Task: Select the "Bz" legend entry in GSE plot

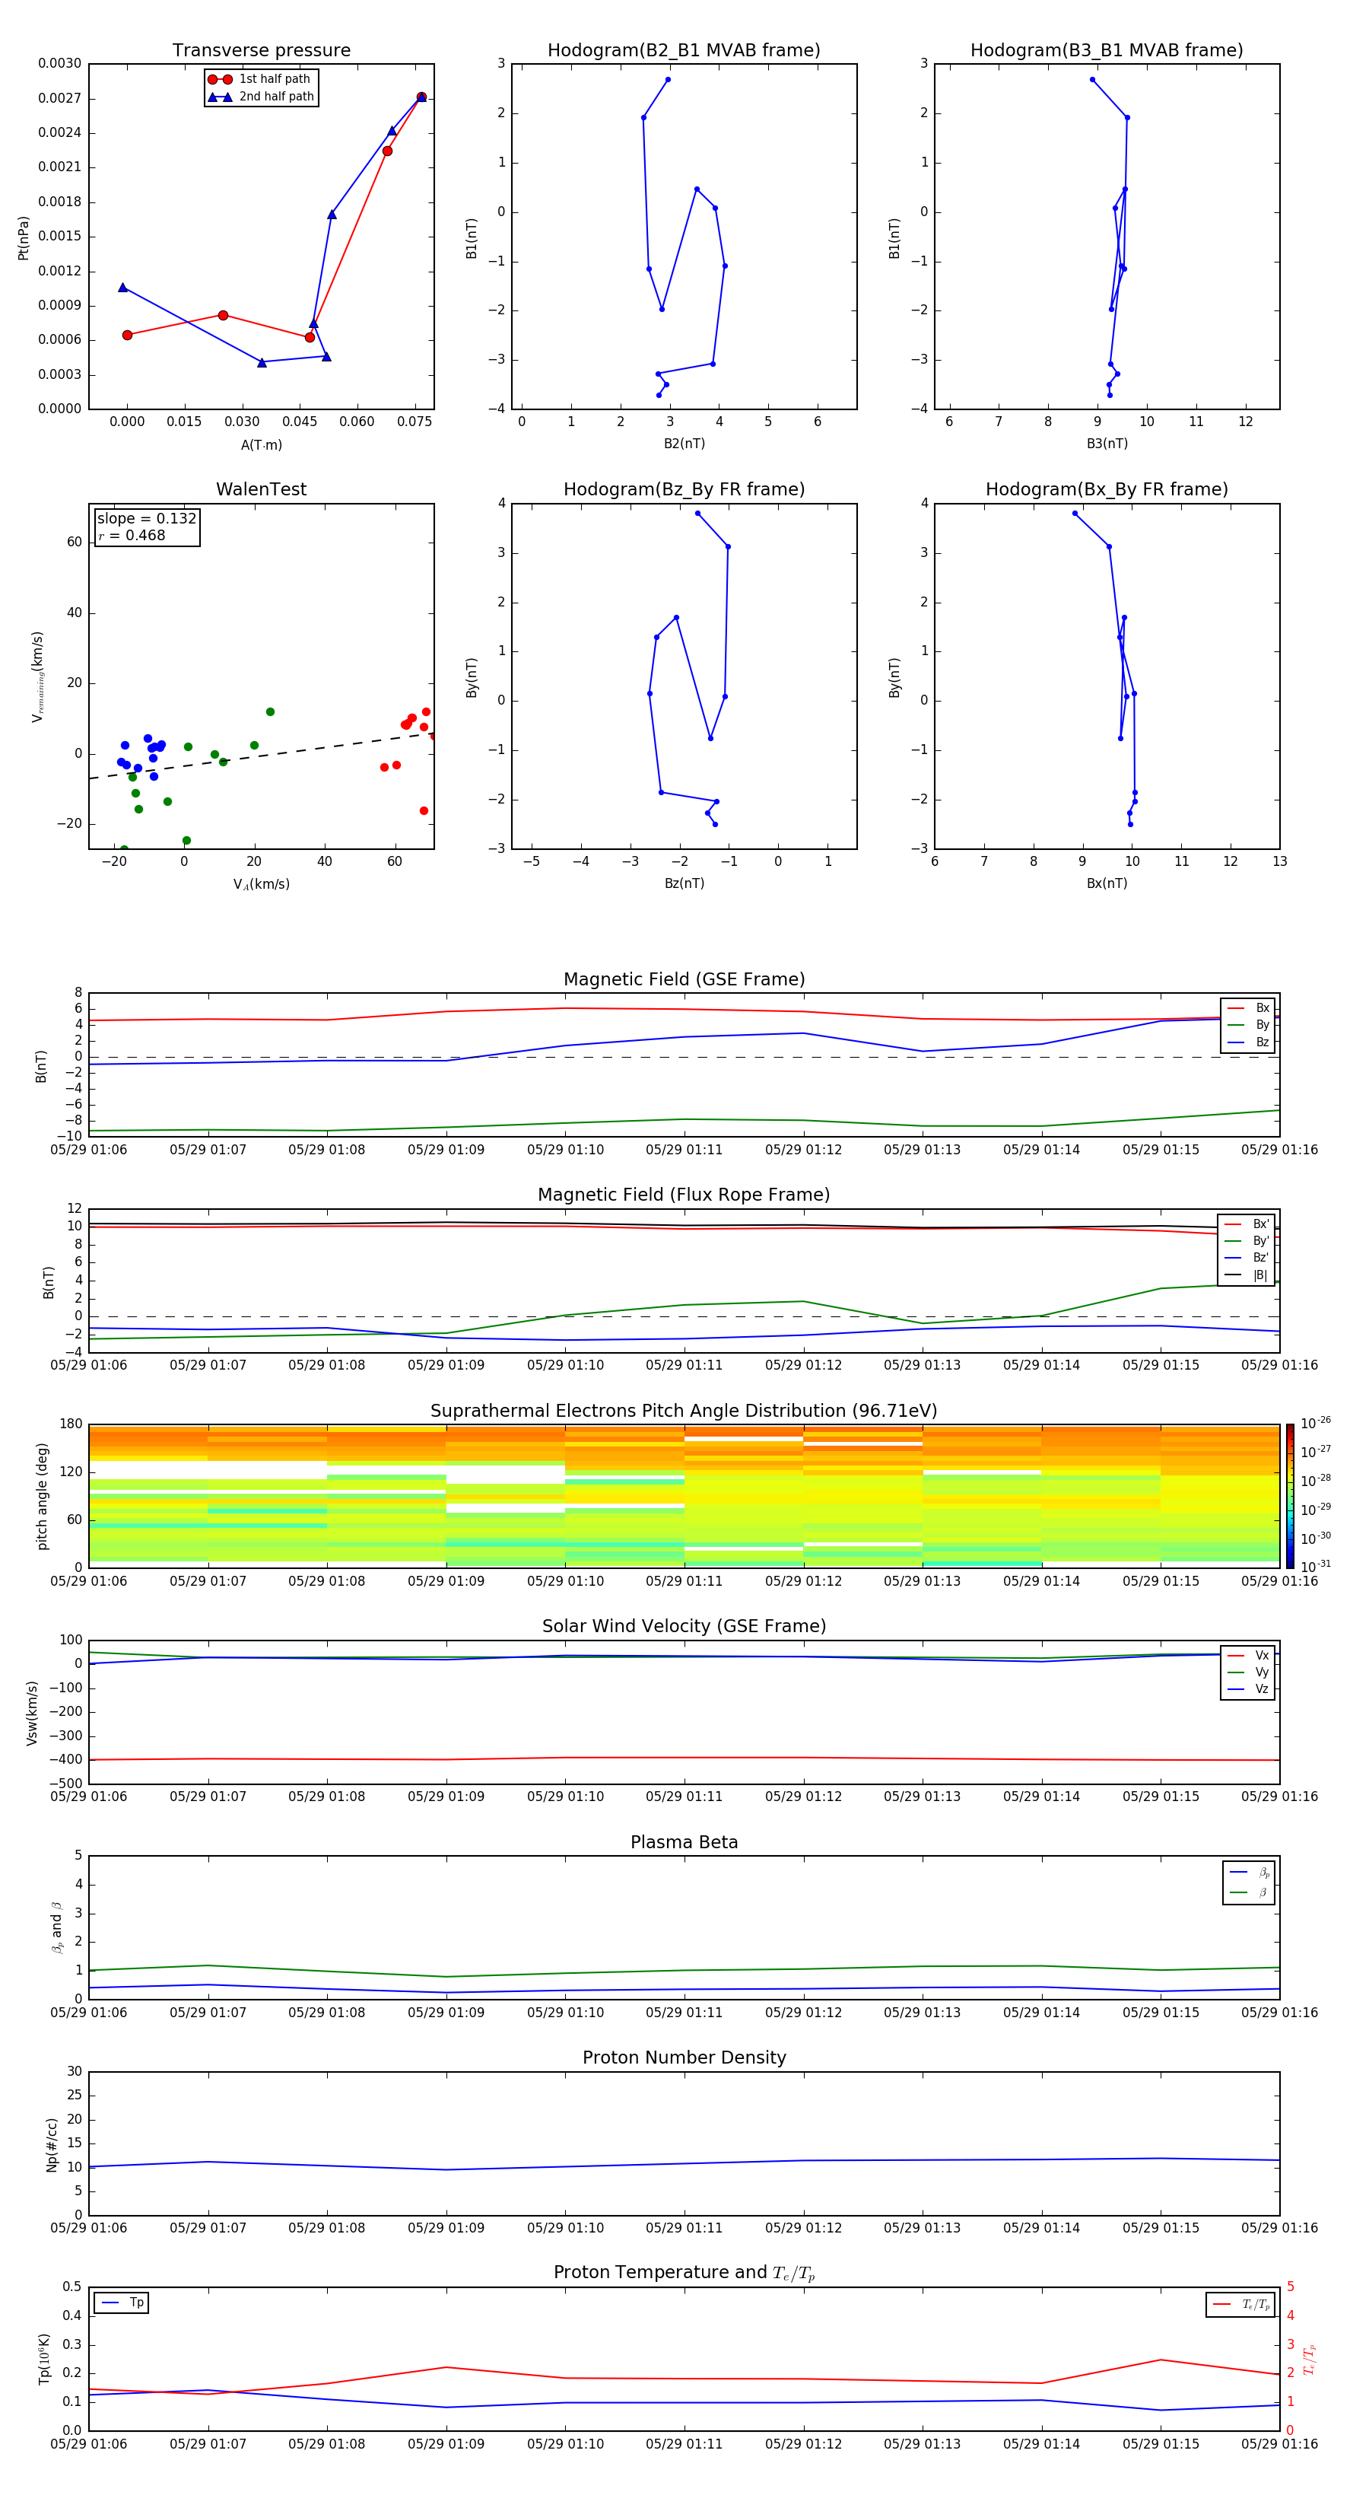Action: pyautogui.click(x=1248, y=1042)
